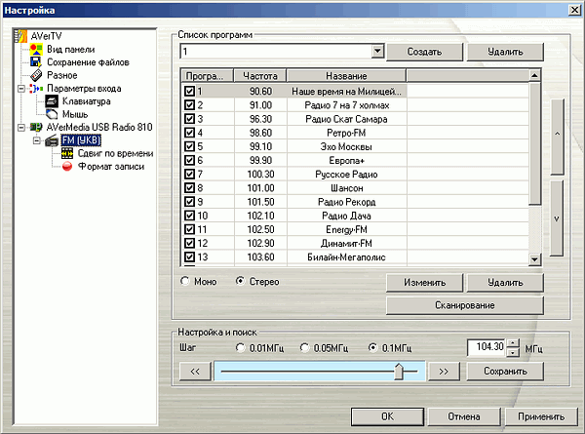585x434 pixels.
Task: Select the Моно radio button
Action: click(x=185, y=281)
